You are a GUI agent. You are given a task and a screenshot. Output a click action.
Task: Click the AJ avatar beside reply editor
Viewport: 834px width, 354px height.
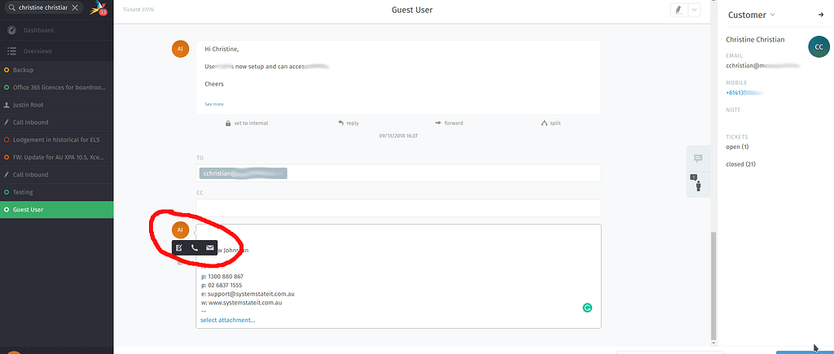[180, 229]
